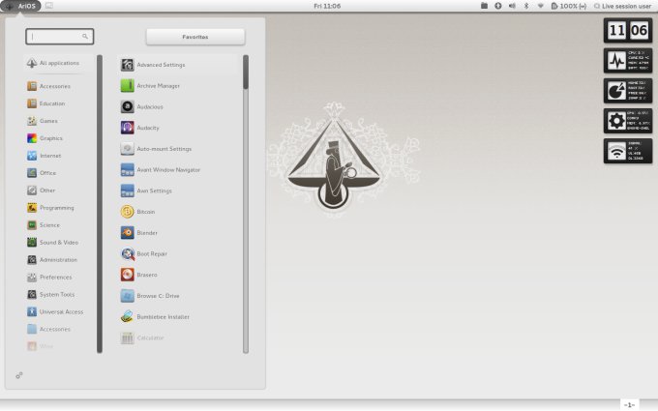658x411 pixels.
Task: Open the Preferences category
Action: click(49, 278)
